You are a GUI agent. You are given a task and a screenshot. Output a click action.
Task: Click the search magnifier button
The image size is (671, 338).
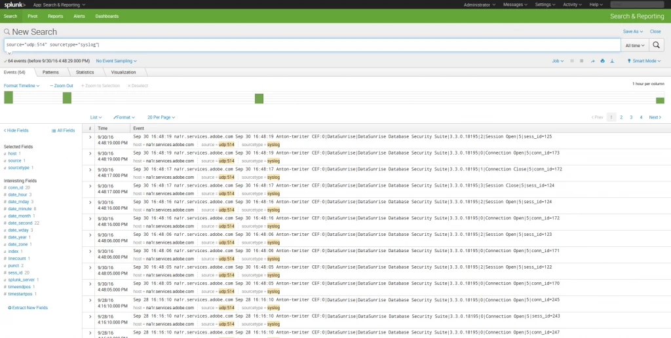point(657,45)
